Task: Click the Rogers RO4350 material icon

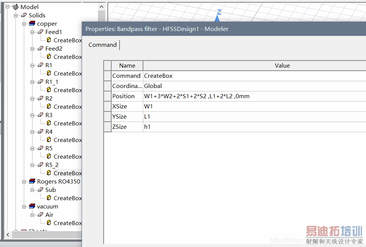Action: [x=32, y=181]
